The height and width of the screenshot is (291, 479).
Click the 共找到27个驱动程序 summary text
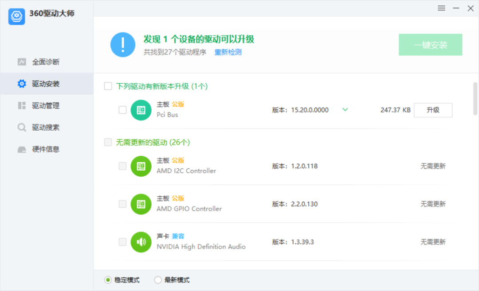pyautogui.click(x=175, y=52)
